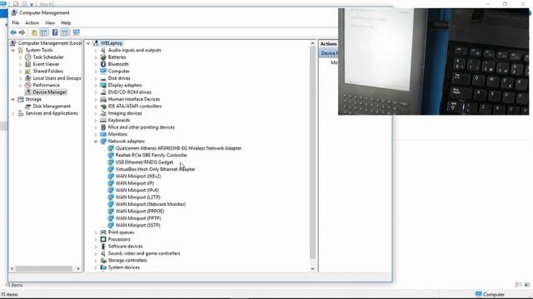
Task: Select USB Ethernet/RNDIS Gadget adapter
Action: click(144, 163)
